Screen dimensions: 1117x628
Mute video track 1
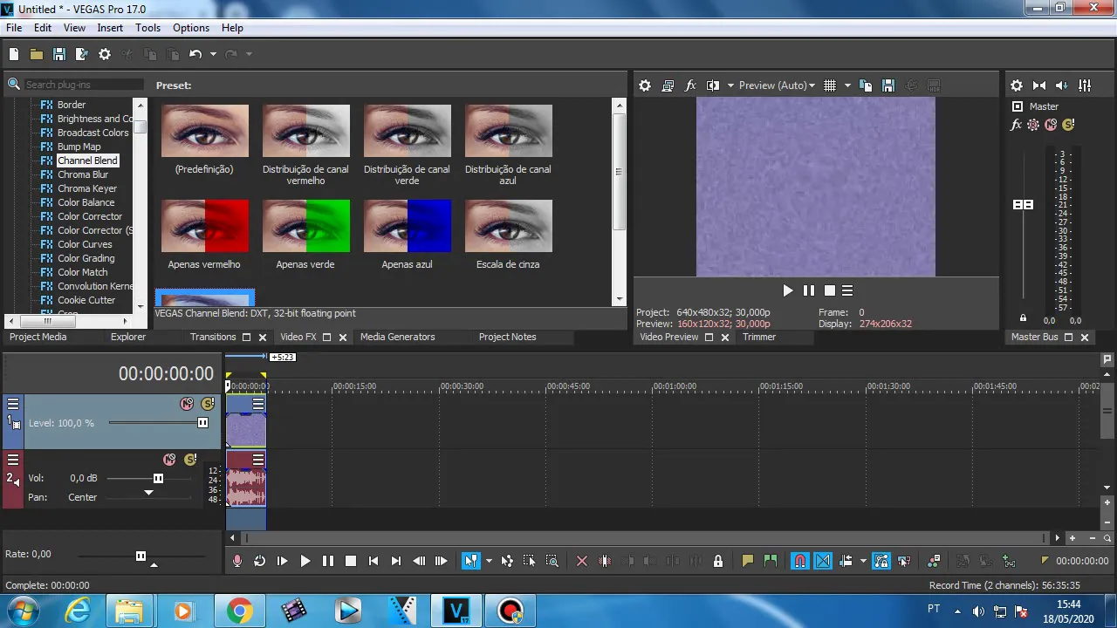coord(187,404)
